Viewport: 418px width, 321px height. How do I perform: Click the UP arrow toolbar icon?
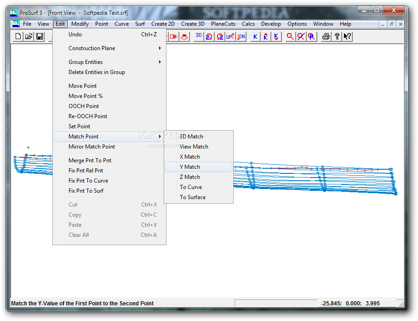pyautogui.click(x=230, y=36)
